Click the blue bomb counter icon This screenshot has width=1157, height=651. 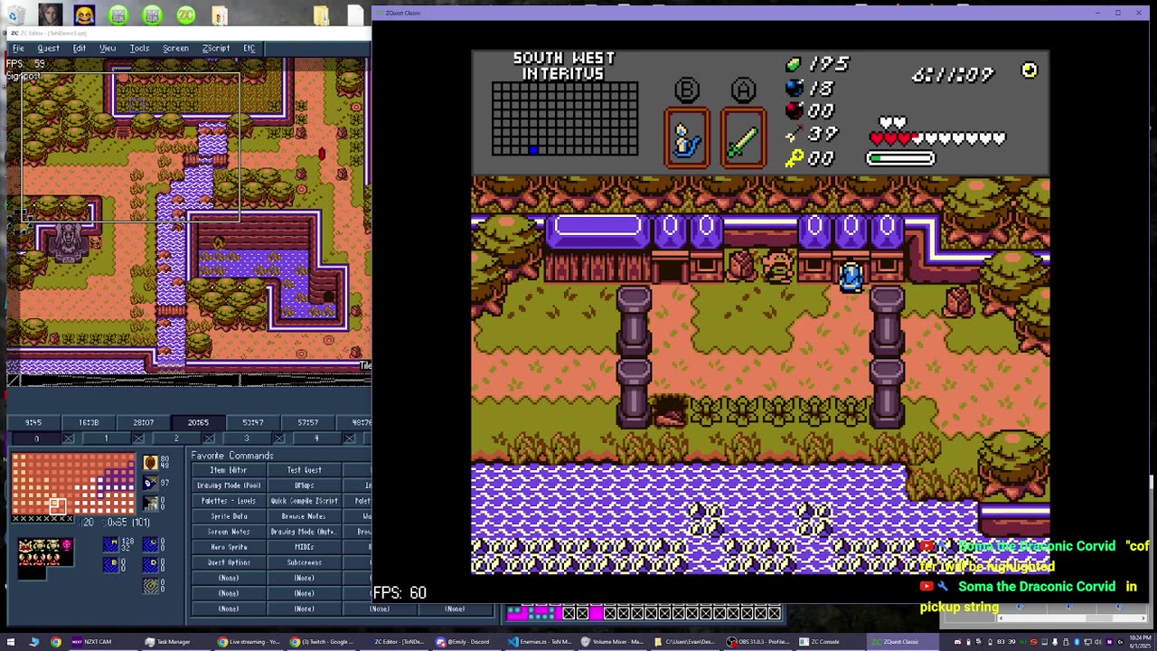[x=793, y=88]
